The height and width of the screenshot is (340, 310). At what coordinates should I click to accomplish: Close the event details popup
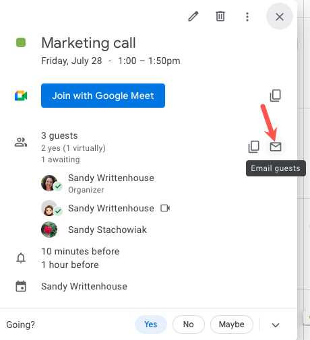point(280,17)
